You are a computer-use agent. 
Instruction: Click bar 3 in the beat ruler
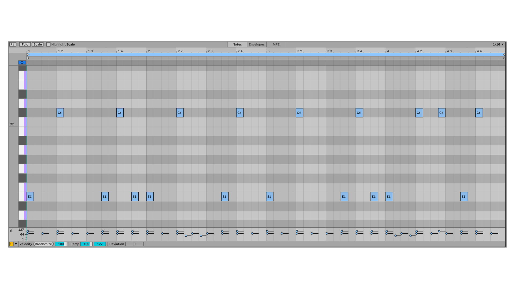[268, 51]
